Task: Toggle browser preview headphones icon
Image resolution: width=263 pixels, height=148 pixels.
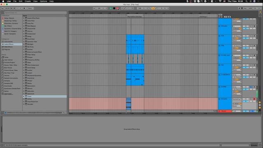Action: coord(5,113)
